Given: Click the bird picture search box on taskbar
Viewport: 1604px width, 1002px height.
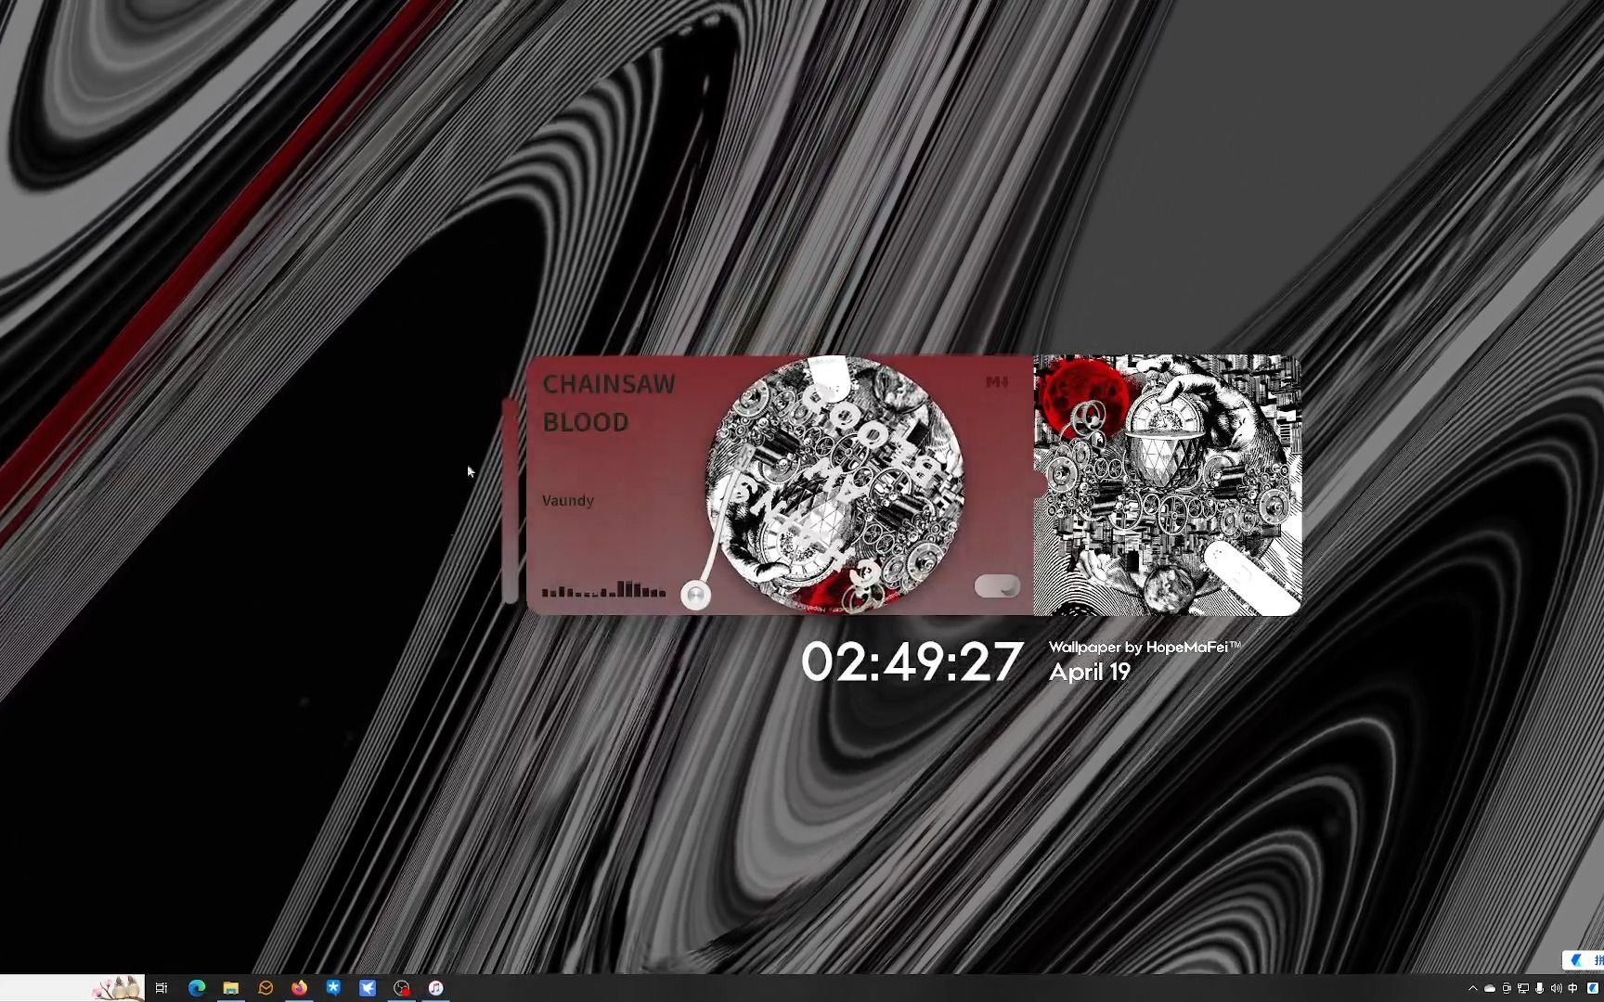Looking at the screenshot, I should (72, 988).
